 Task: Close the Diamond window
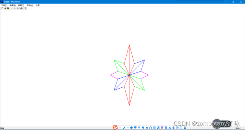(241, 2)
